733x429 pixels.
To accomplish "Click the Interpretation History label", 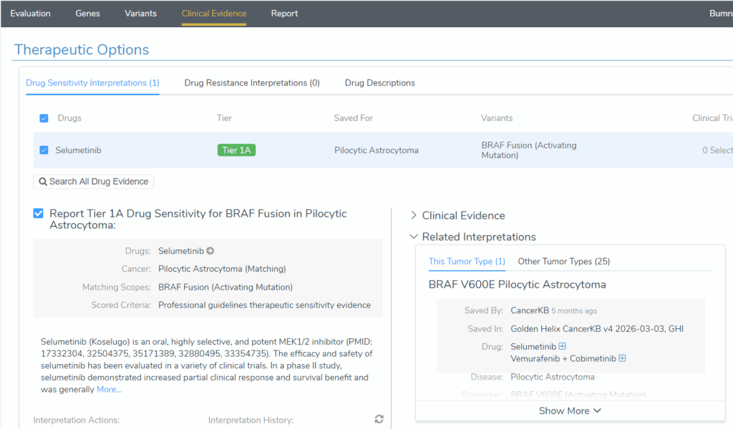I will click(251, 420).
